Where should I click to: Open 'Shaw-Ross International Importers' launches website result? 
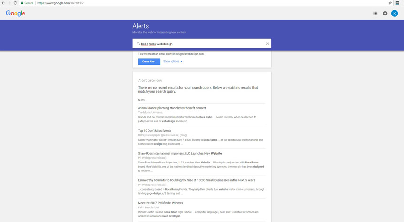click(x=180, y=154)
